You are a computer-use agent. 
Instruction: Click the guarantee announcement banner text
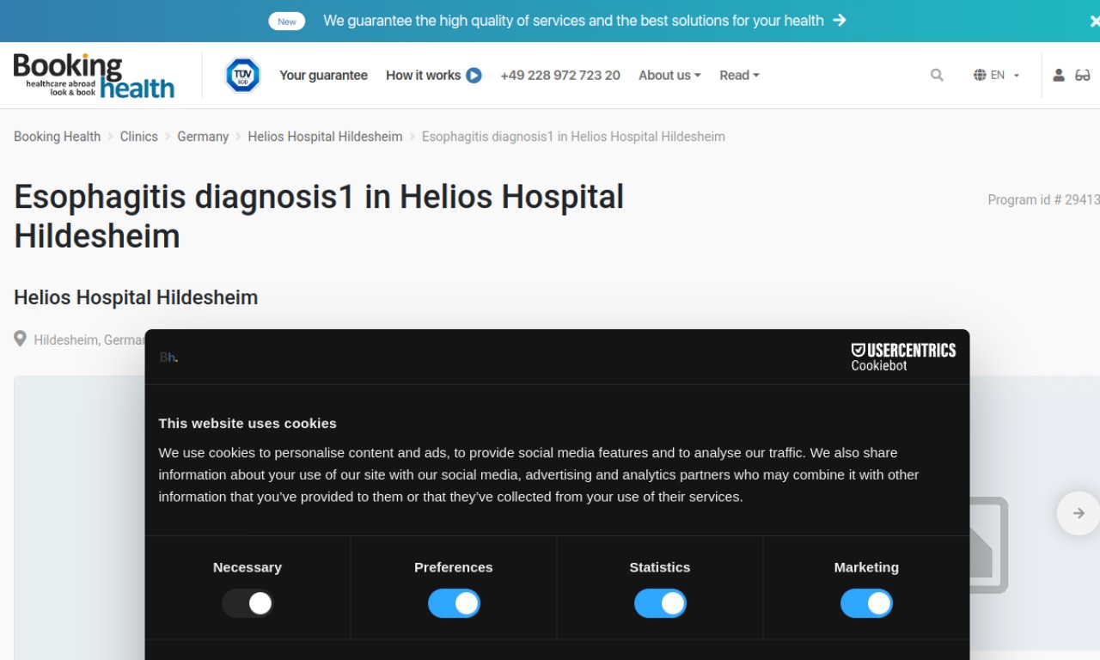click(573, 21)
